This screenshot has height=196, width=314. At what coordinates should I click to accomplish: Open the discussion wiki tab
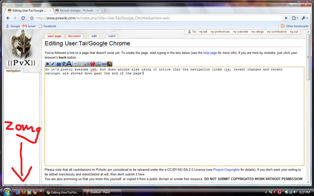[x=74, y=36]
